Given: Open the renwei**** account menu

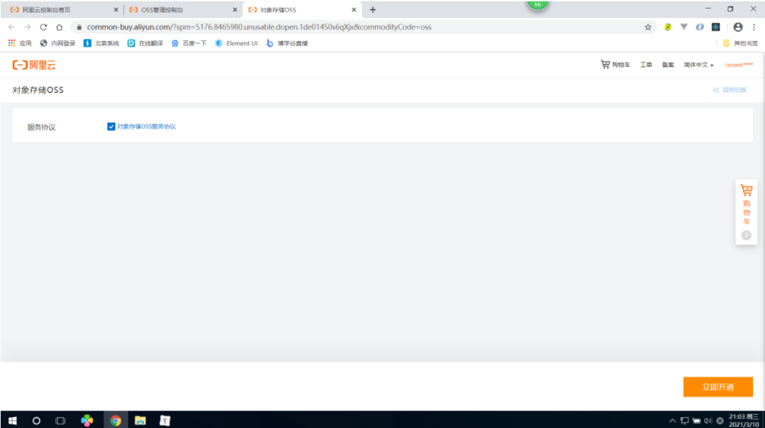Looking at the screenshot, I should (739, 65).
